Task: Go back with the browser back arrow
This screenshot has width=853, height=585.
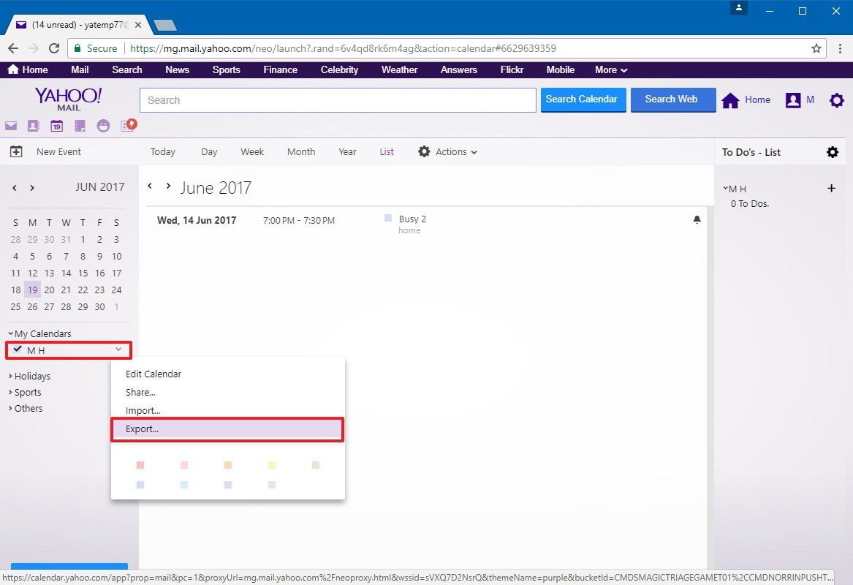Action: tap(13, 48)
